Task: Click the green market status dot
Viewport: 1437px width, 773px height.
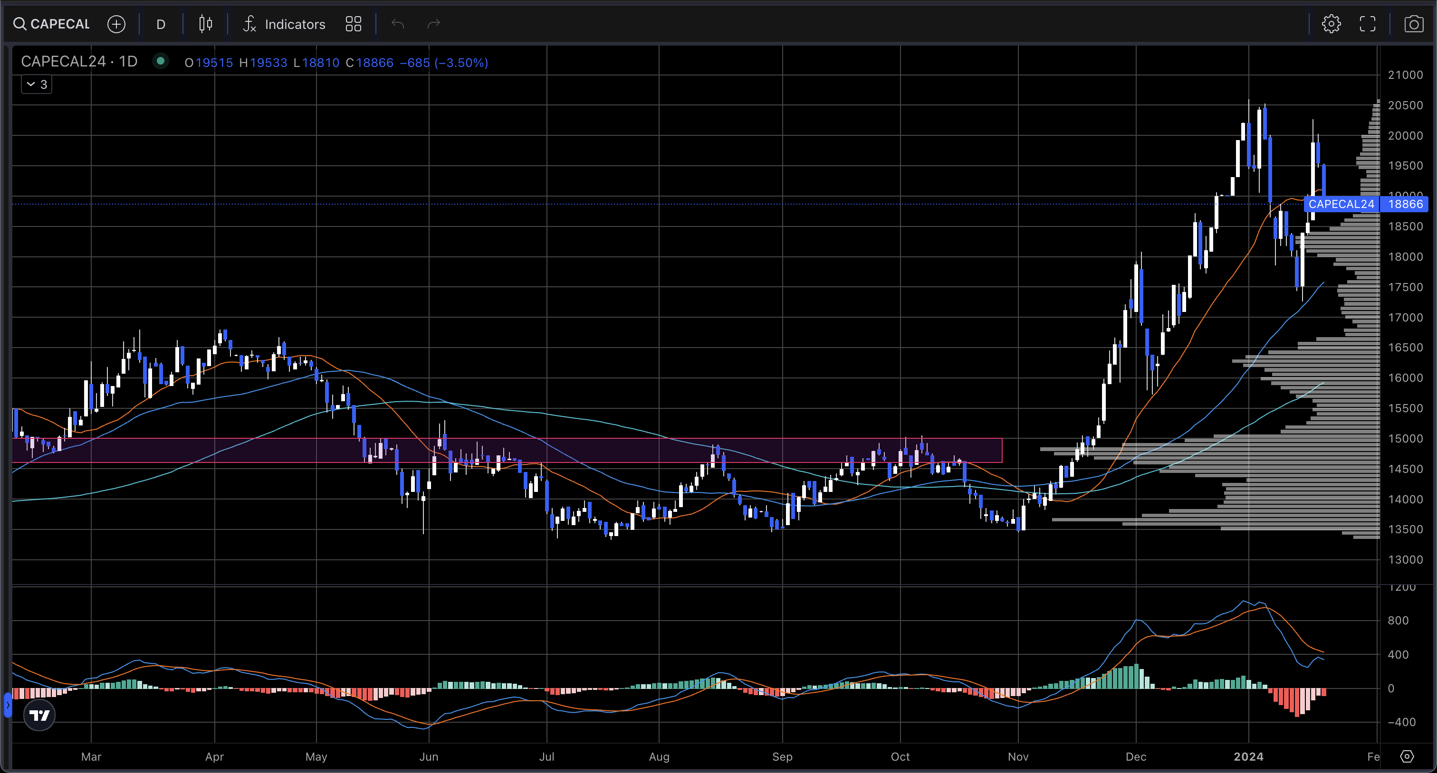Action: pyautogui.click(x=161, y=61)
